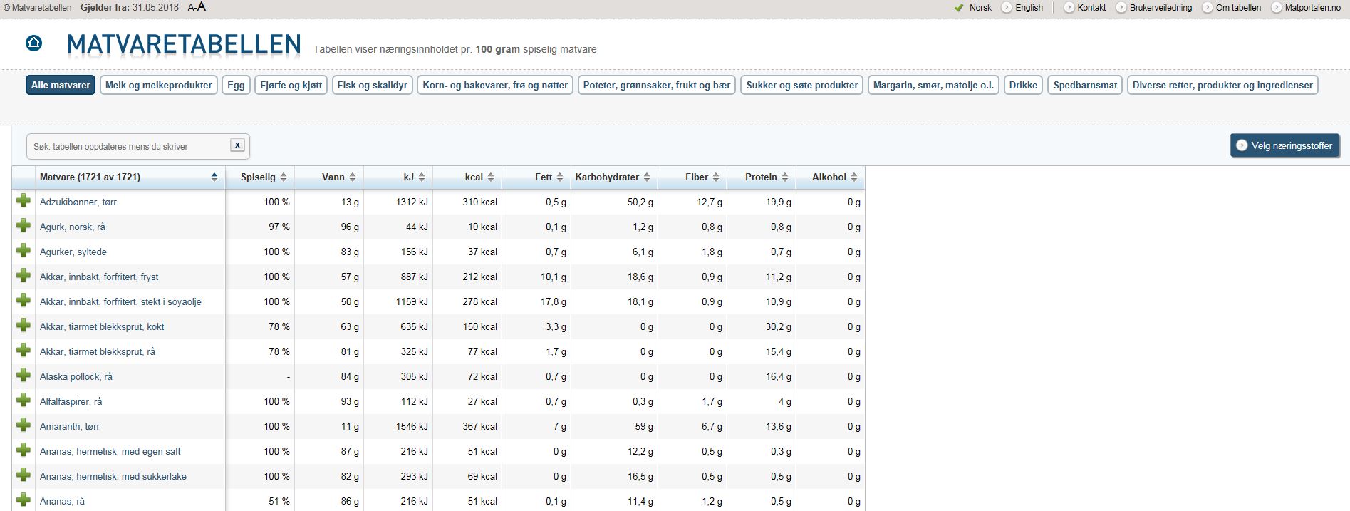The width and height of the screenshot is (1350, 511).
Task: Open Akkar, tiarmet blekksprut, kokt link
Action: pyautogui.click(x=102, y=326)
